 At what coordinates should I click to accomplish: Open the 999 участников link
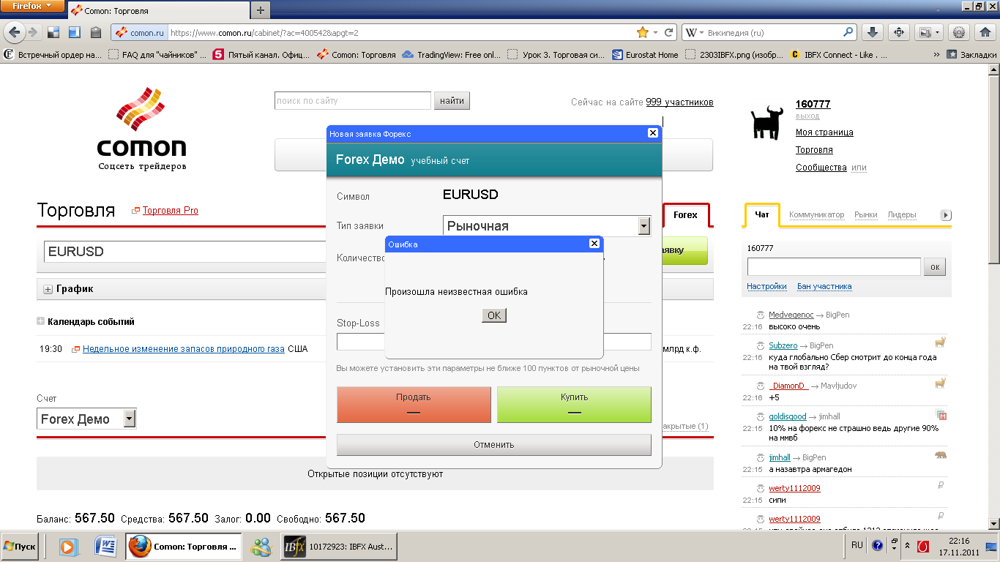pyautogui.click(x=679, y=102)
